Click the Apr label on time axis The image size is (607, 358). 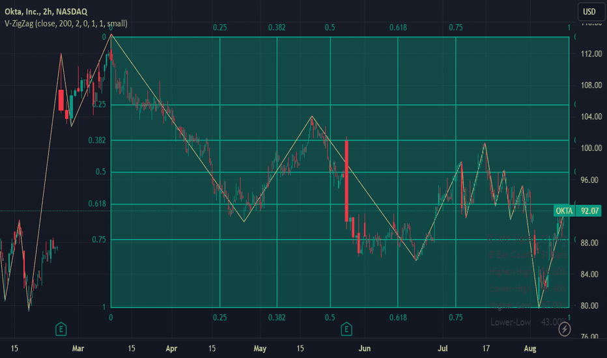coord(171,348)
